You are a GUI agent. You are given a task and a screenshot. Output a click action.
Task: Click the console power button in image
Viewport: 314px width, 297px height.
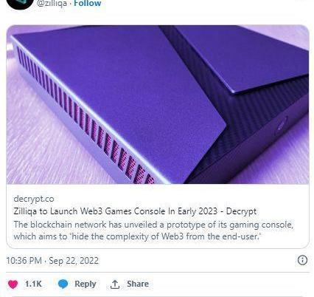pyautogui.click(x=282, y=124)
